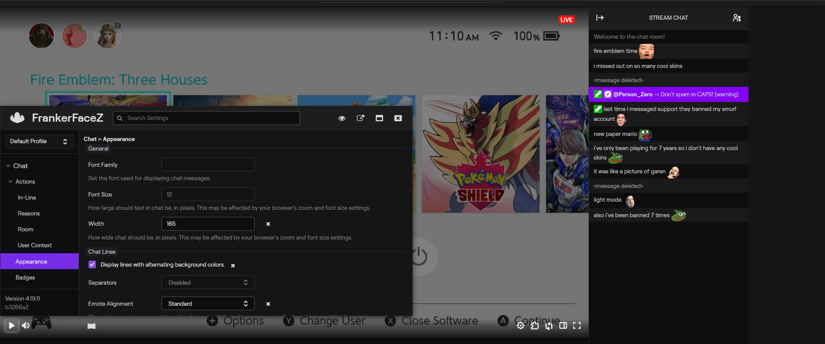Click the Width input showing 165
The height and width of the screenshot is (344, 825).
(208, 224)
